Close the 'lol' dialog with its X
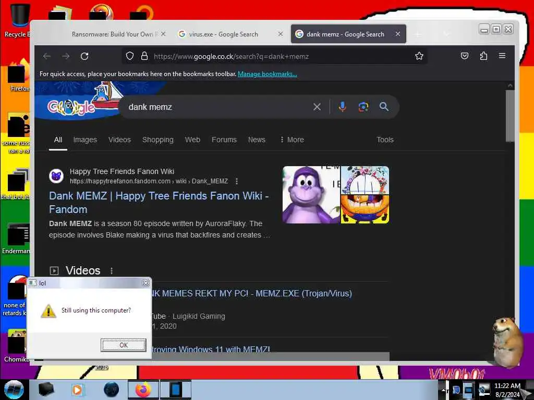Viewport: 534px width, 400px height. pyautogui.click(x=146, y=283)
